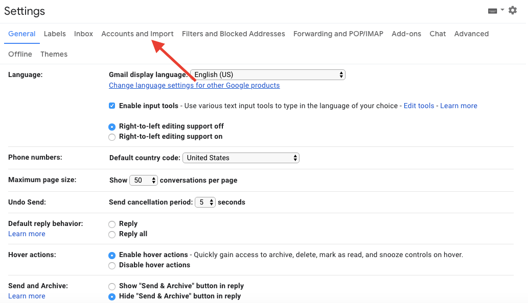Image resolution: width=528 pixels, height=303 pixels.
Task: Click Learn more under Send and Archive
Action: click(x=27, y=296)
